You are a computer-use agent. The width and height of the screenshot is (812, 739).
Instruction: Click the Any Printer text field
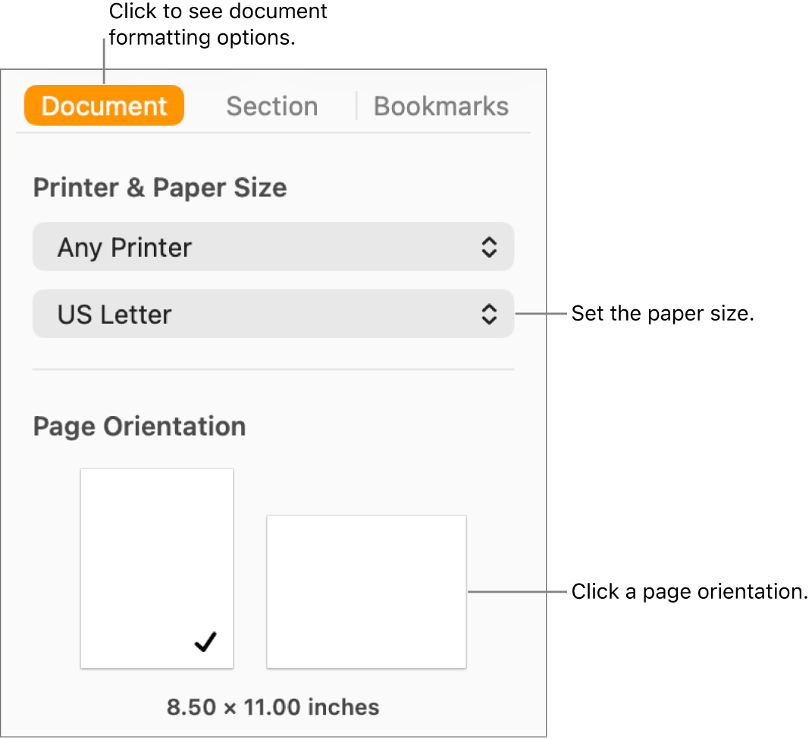[124, 246]
